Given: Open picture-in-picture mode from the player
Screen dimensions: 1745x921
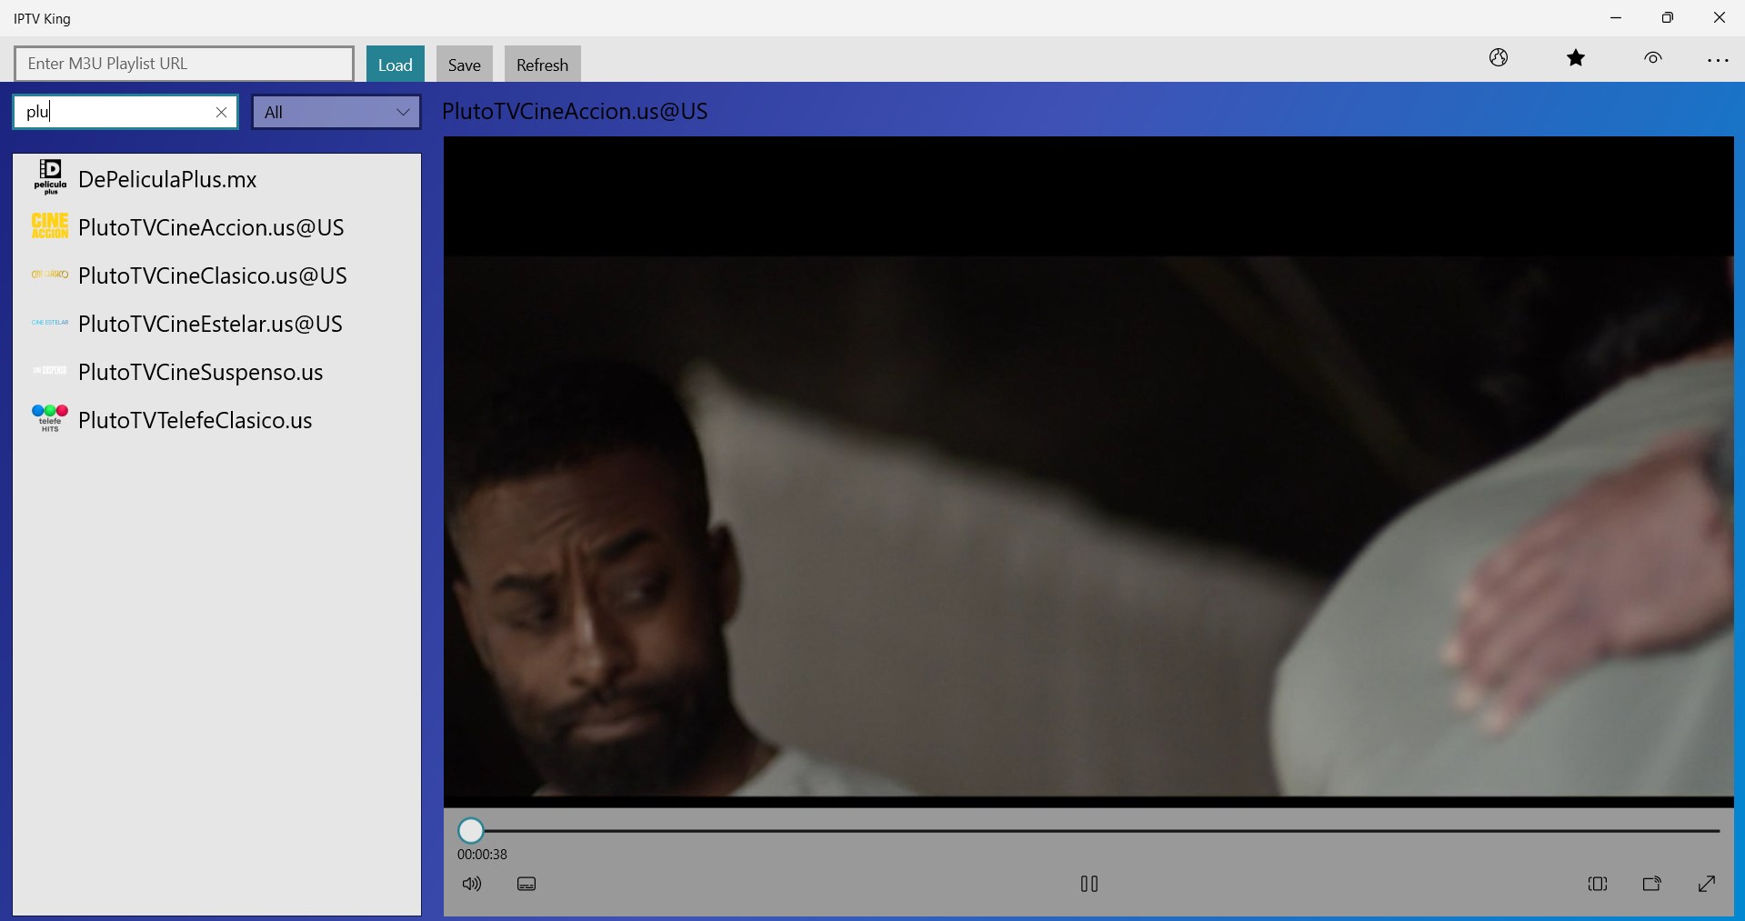Looking at the screenshot, I should [x=1652, y=883].
